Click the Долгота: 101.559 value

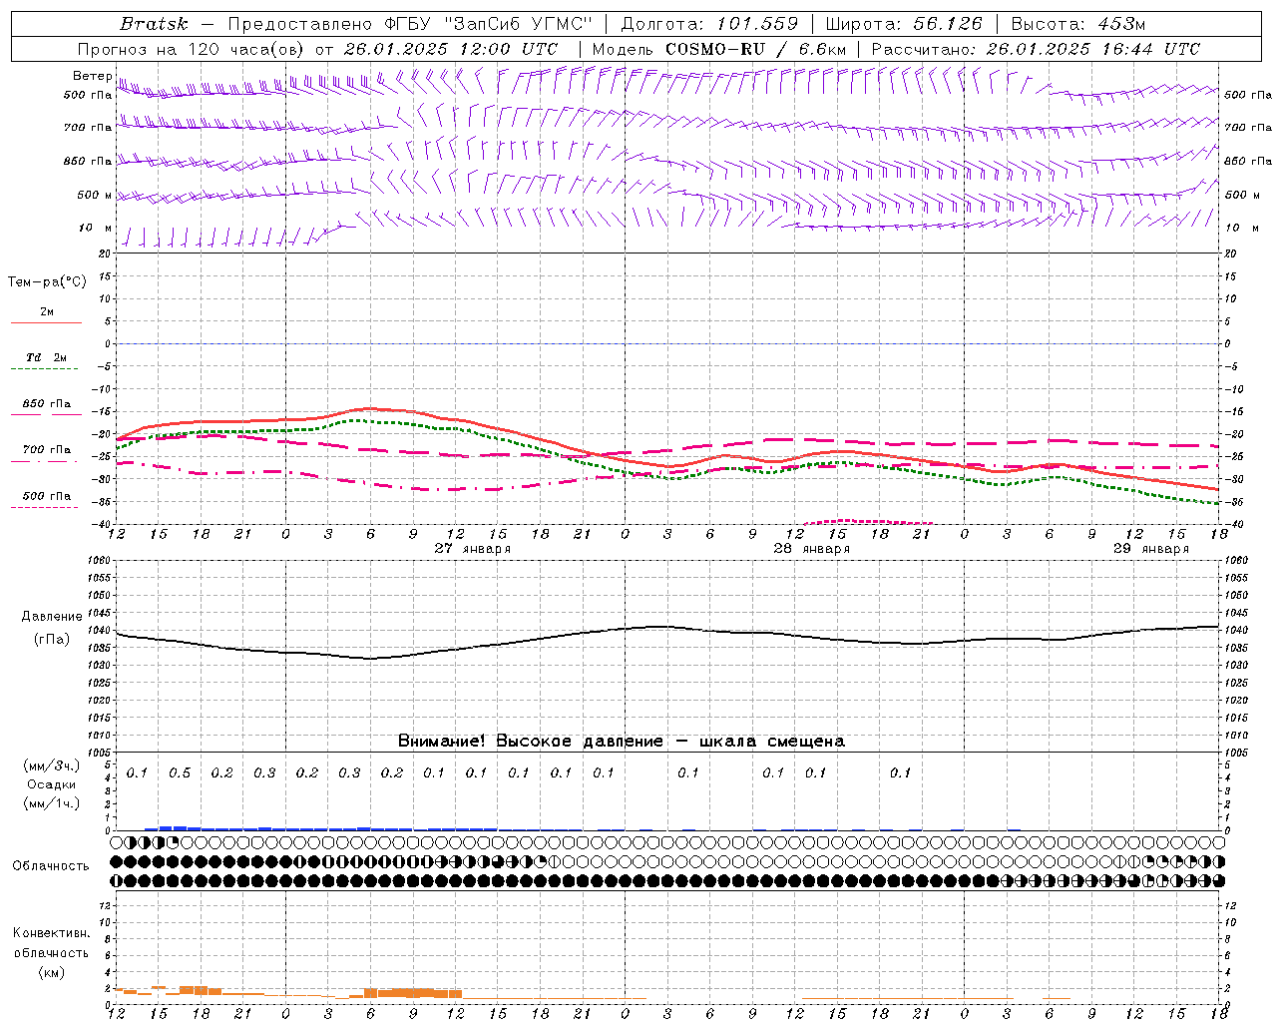point(709,24)
